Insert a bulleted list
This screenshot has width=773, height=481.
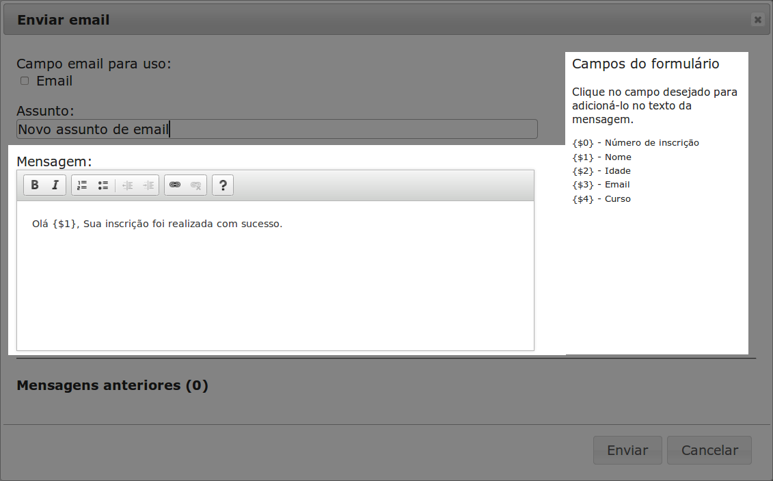pyautogui.click(x=103, y=185)
